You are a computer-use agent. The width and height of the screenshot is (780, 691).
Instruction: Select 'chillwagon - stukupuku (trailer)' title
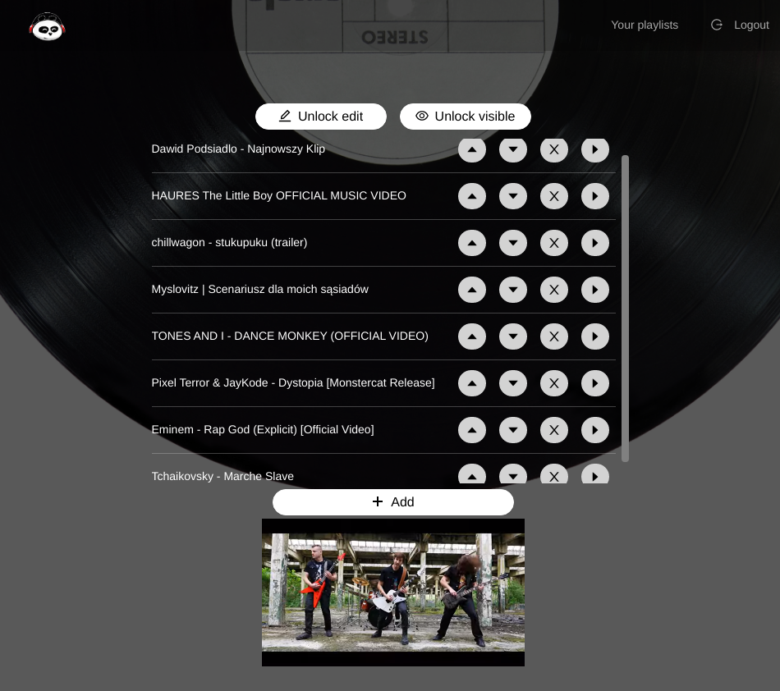(x=229, y=242)
